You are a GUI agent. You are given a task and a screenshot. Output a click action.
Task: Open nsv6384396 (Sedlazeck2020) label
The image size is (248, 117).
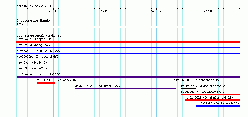click(x=217, y=103)
